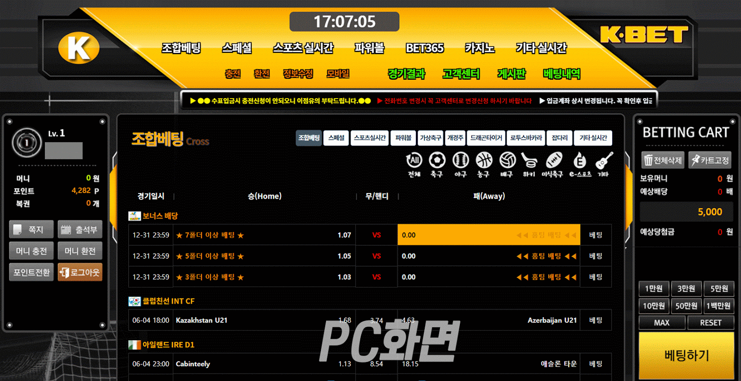Click the 보너스 배당 league flag icon

(135, 216)
